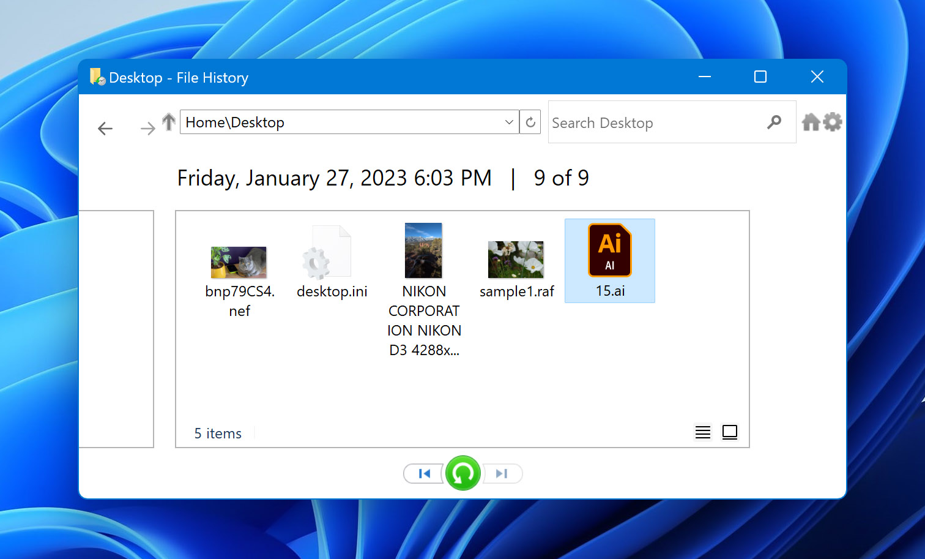Switch to details list view
The width and height of the screenshot is (925, 559).
[703, 432]
